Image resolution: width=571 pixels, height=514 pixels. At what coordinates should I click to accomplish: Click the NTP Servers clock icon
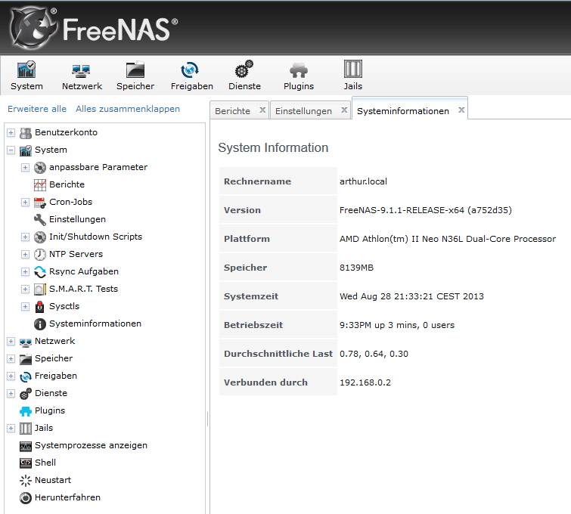tap(39, 255)
